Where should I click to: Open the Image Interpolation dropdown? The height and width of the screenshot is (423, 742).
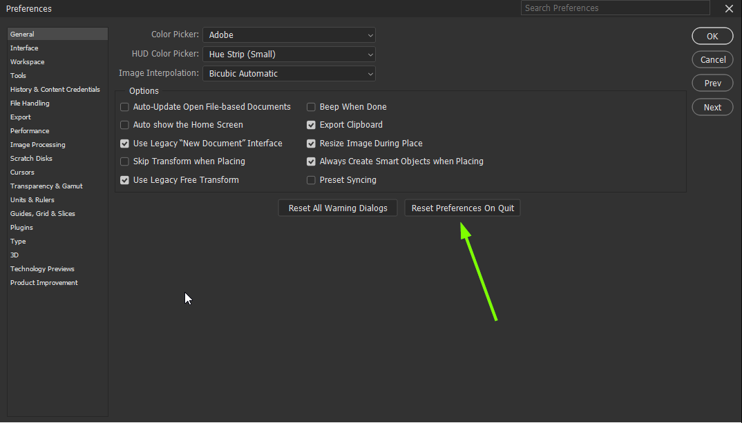(289, 73)
